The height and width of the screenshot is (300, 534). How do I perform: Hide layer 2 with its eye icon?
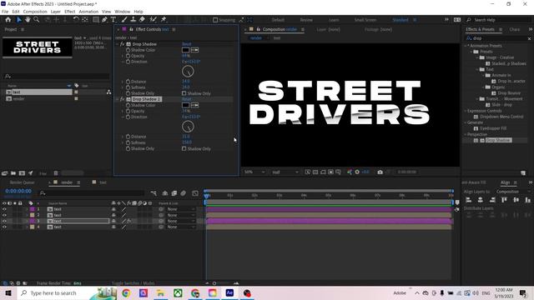[x=4, y=215]
